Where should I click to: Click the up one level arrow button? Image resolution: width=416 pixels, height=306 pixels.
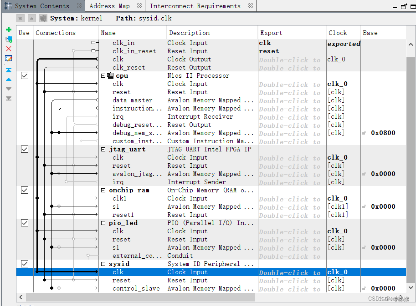(x=31, y=18)
